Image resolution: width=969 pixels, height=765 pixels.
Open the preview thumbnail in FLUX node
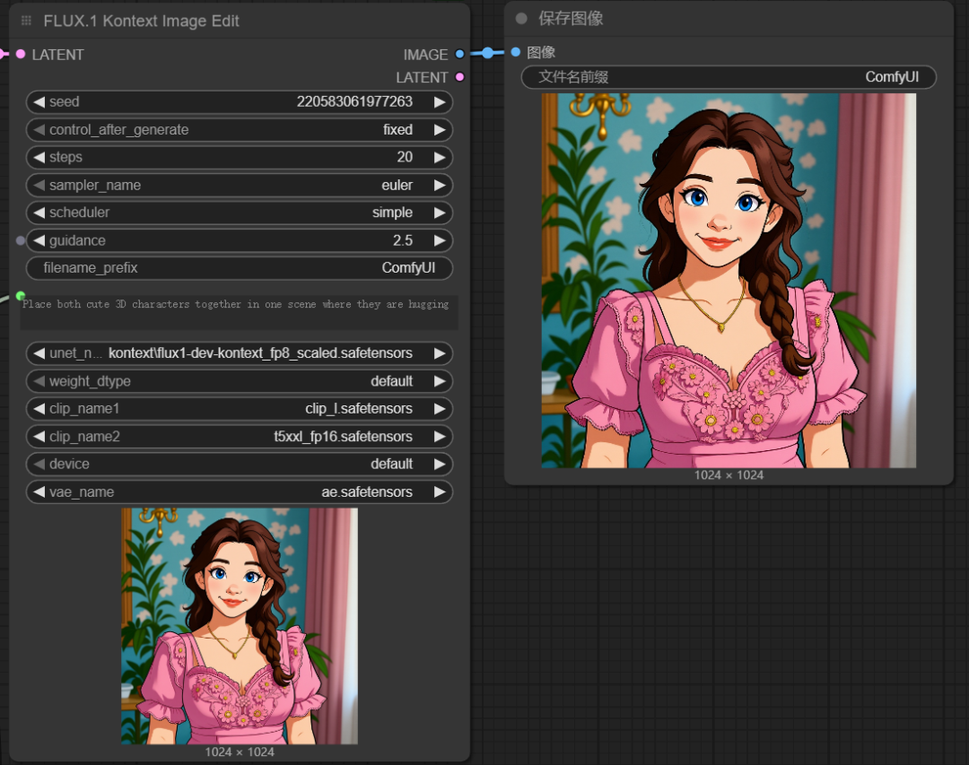point(240,626)
